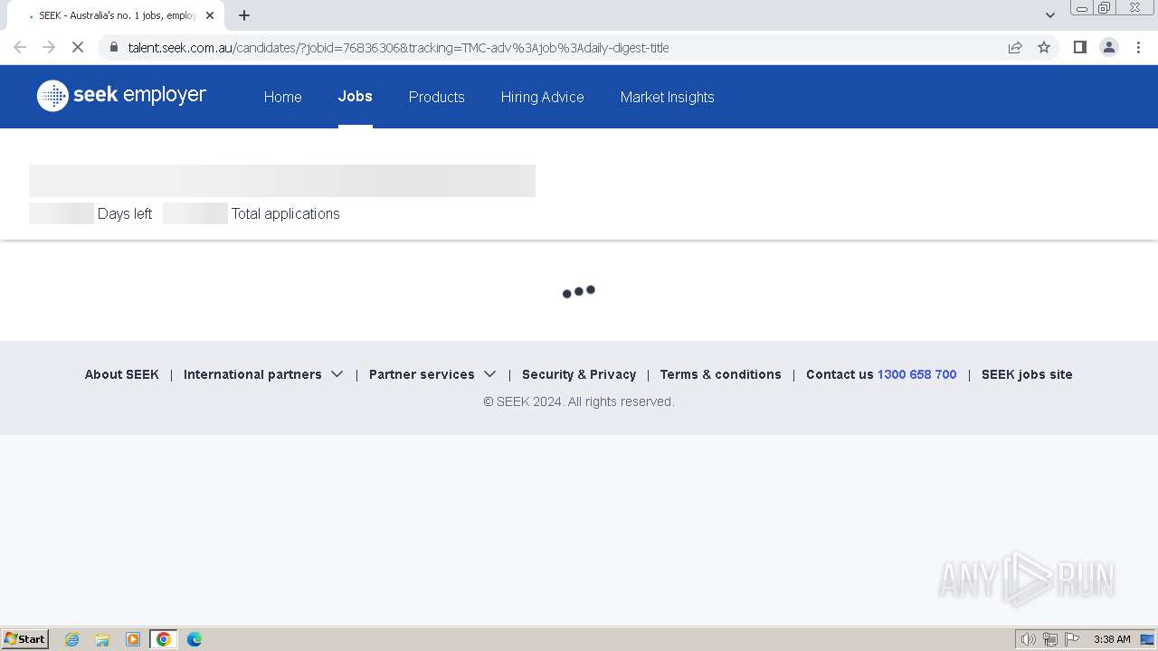Visit the SEEK jobs site link
This screenshot has height=651, width=1158.
[1027, 374]
